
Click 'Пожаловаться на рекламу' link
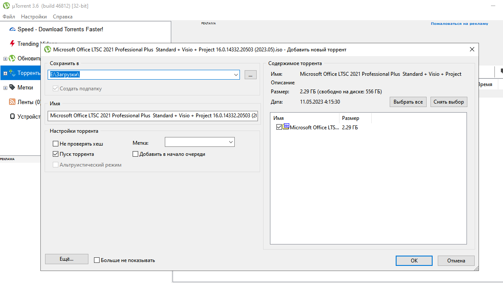(x=459, y=24)
